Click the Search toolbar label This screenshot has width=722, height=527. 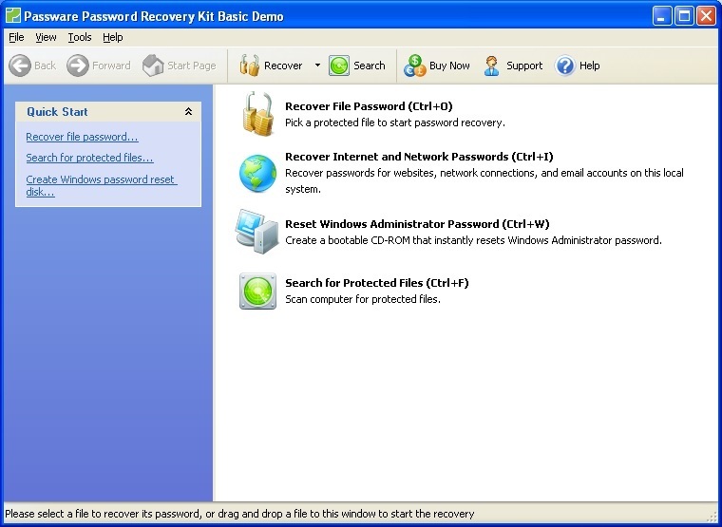(370, 66)
